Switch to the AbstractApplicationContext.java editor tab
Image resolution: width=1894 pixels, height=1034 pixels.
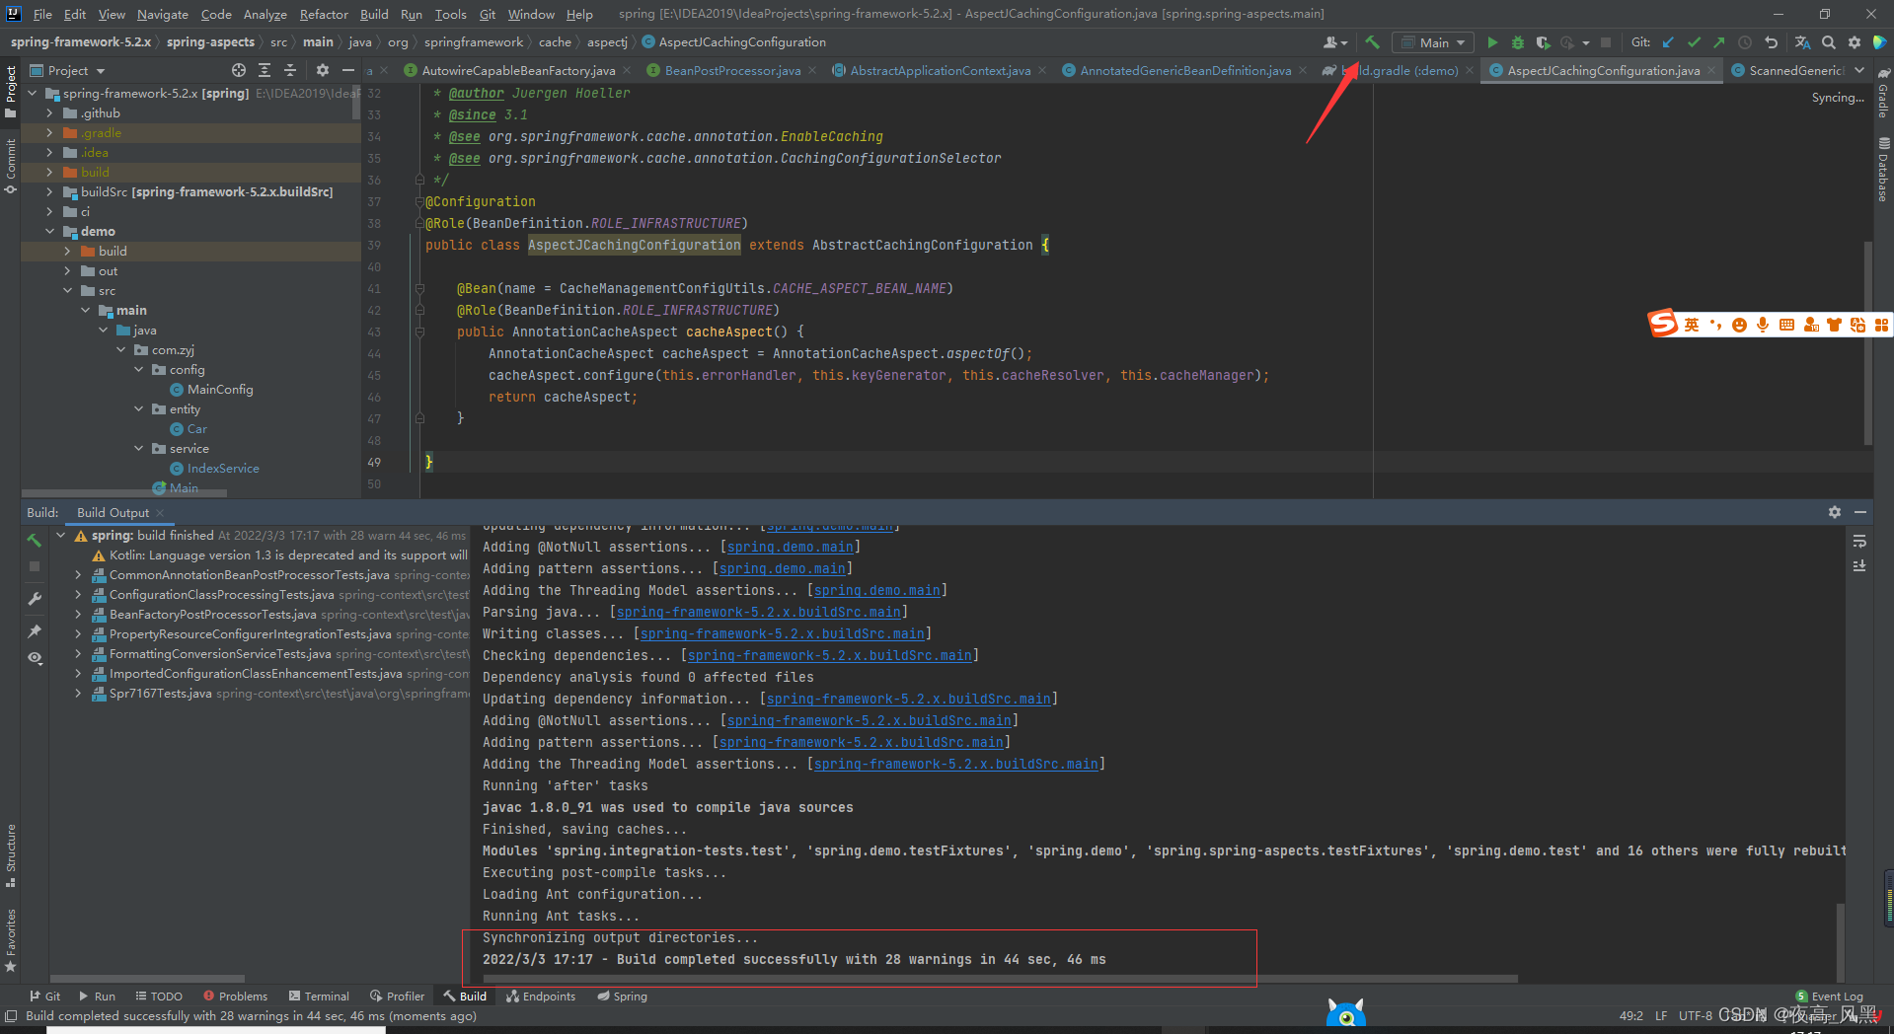[x=940, y=70]
